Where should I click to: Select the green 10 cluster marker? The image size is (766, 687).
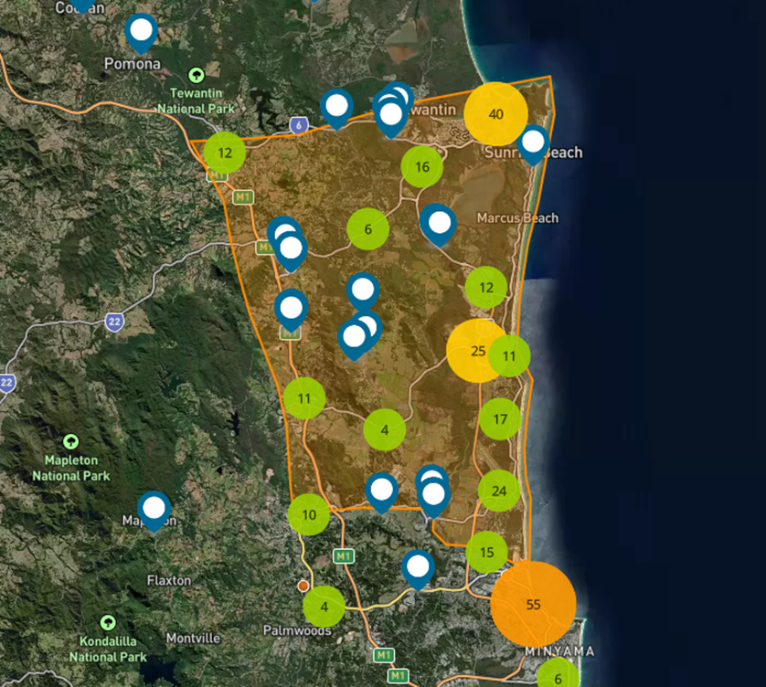point(309,514)
